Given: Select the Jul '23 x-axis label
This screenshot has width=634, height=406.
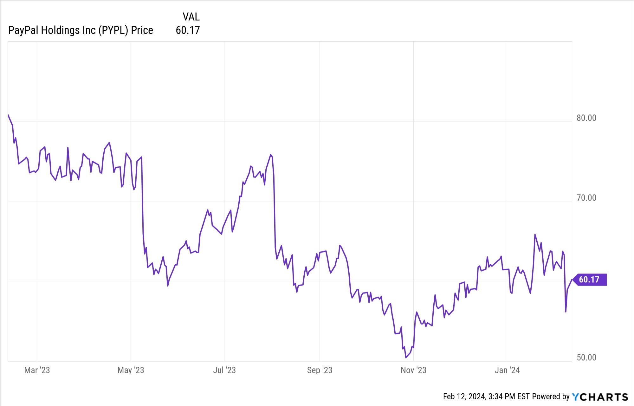Looking at the screenshot, I should coord(224,370).
